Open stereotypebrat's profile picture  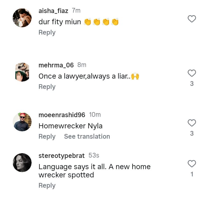[x=22, y=163]
